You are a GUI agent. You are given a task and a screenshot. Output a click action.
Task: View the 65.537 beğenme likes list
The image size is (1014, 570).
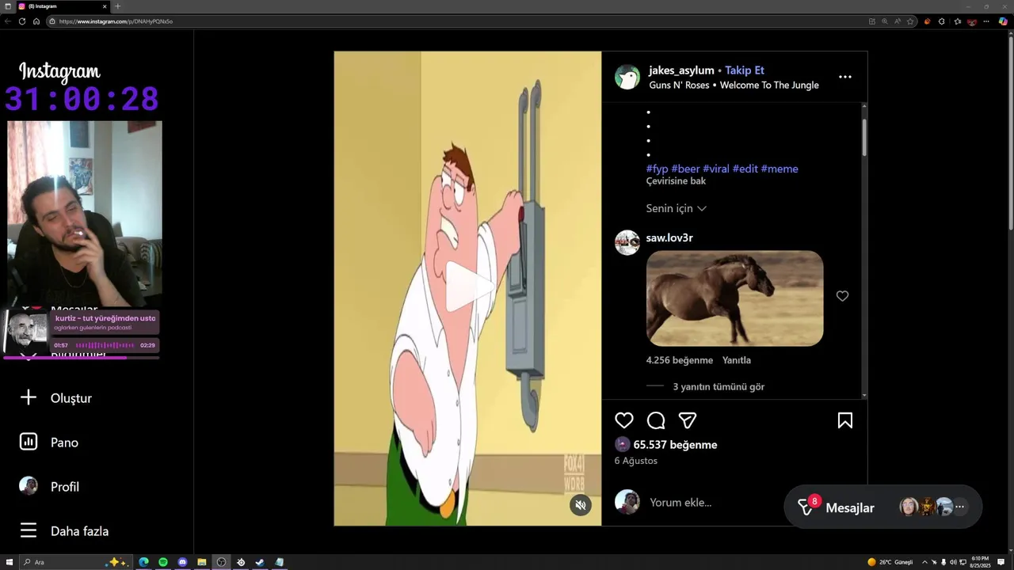(675, 445)
